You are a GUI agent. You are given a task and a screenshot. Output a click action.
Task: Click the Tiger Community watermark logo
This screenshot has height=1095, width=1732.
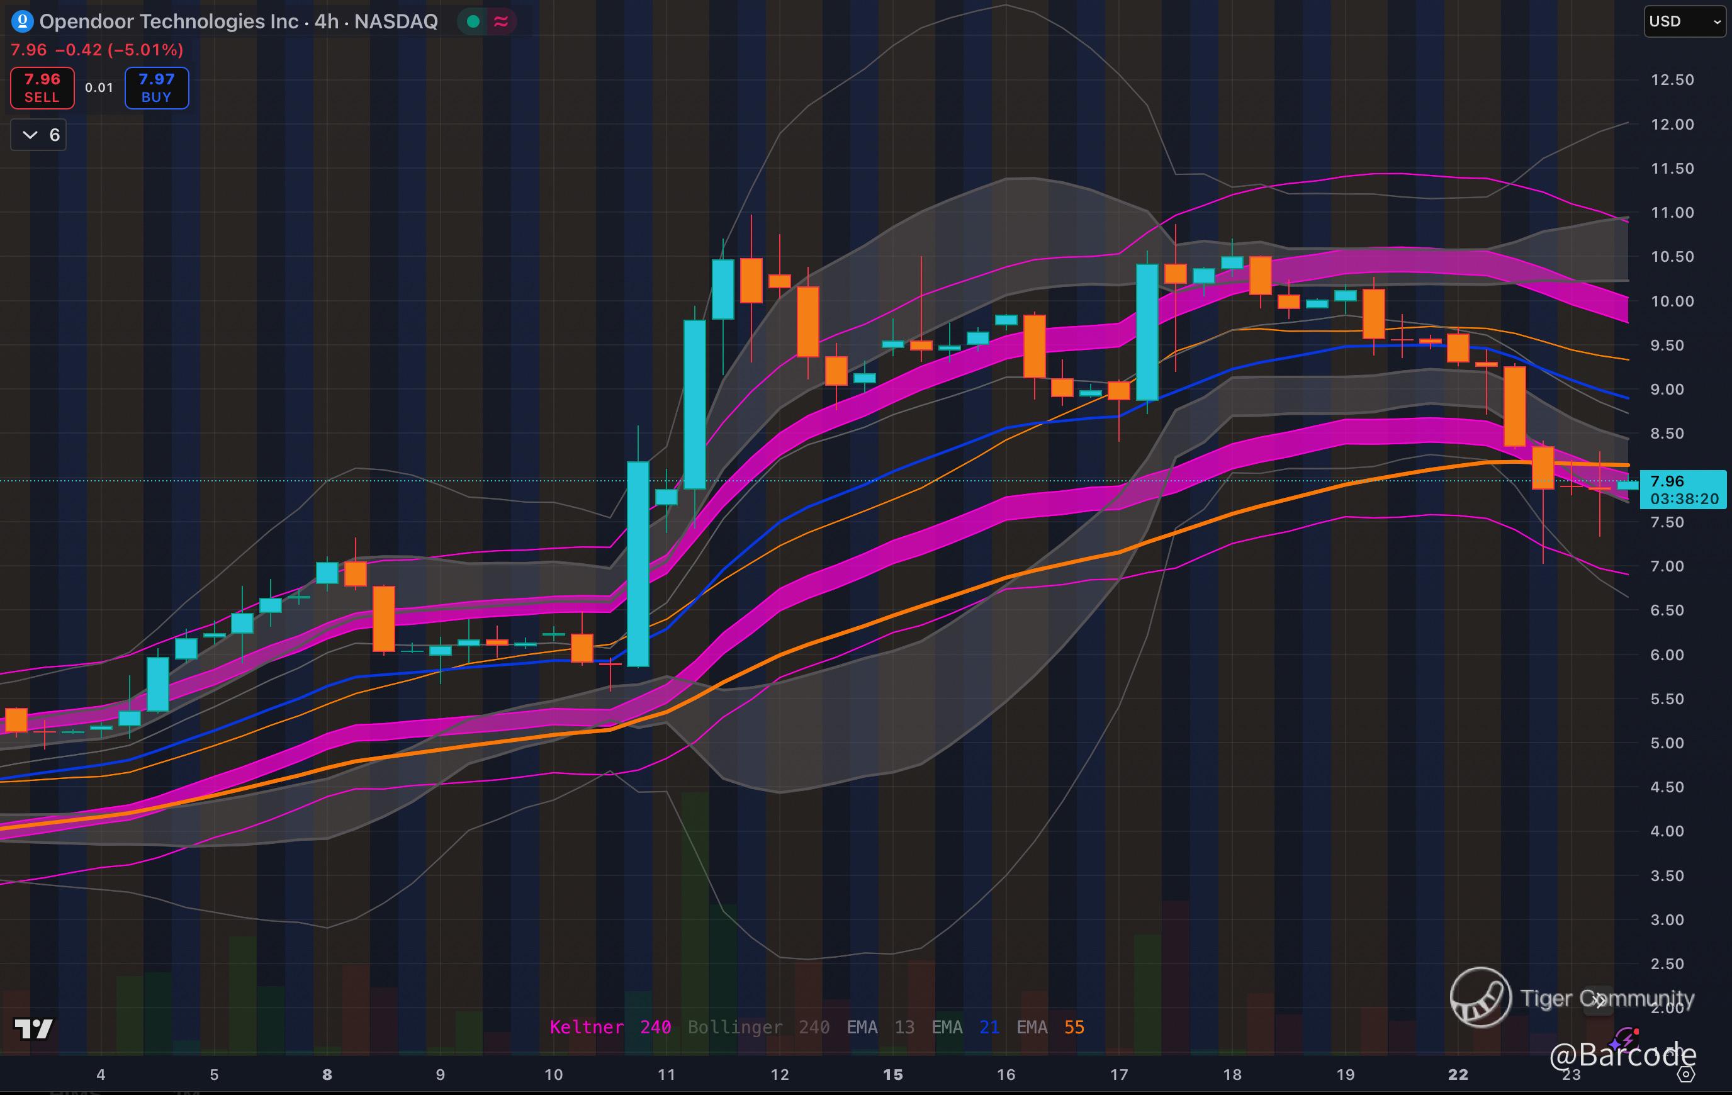[x=1480, y=997]
